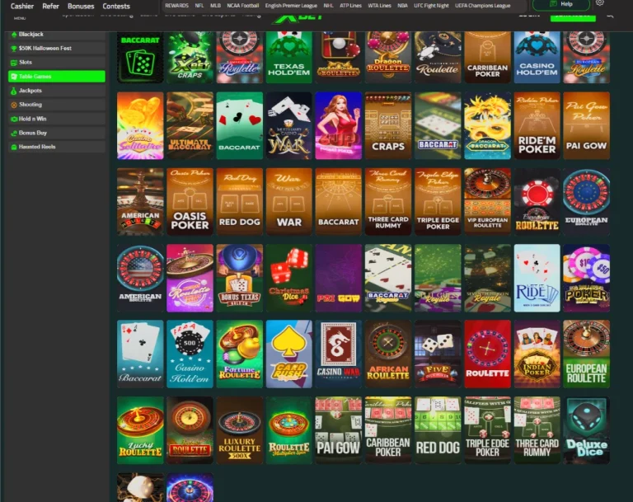Open the Dragon Roulette game tile
The height and width of the screenshot is (502, 633).
click(x=388, y=57)
